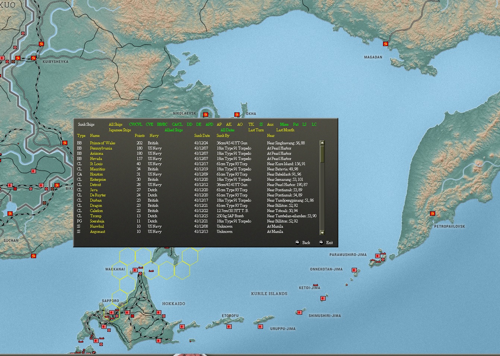Screen dimensions: 500x356
Task: Select the Soviet base icon at Magadan
Action: (386, 44)
